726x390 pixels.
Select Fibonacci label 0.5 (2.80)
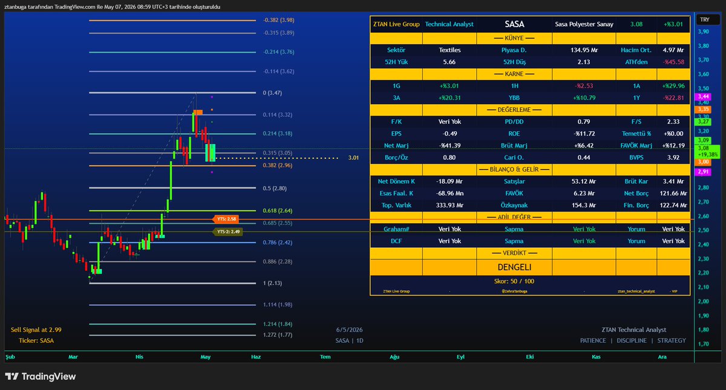[x=275, y=188]
